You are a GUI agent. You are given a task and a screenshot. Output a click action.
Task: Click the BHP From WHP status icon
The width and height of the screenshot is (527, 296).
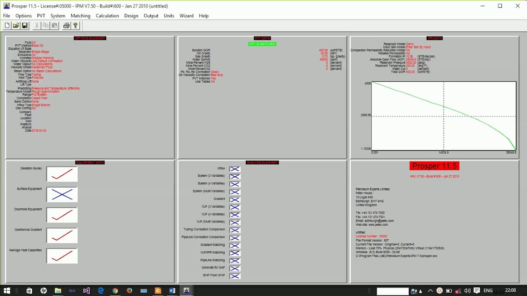click(x=235, y=276)
